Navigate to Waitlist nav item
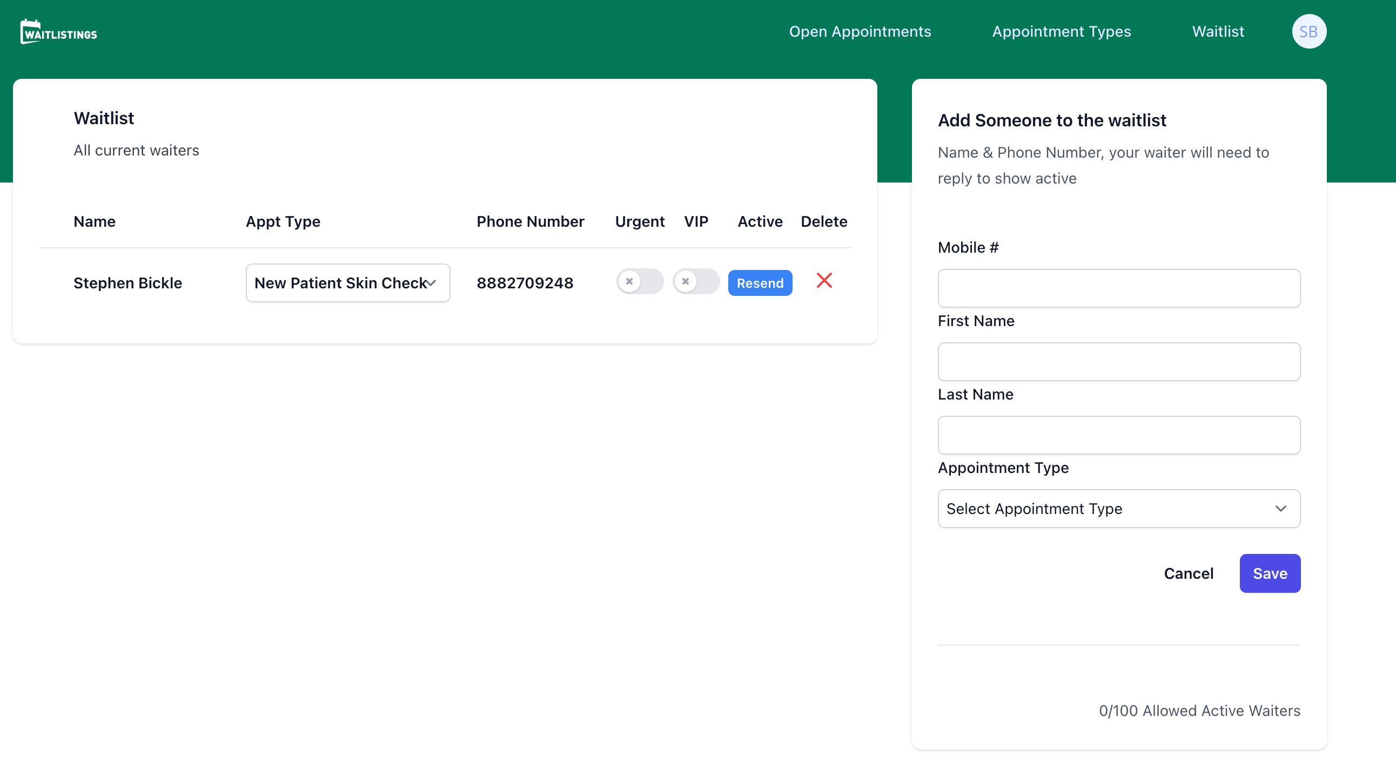Image resolution: width=1396 pixels, height=771 pixels. coord(1217,31)
